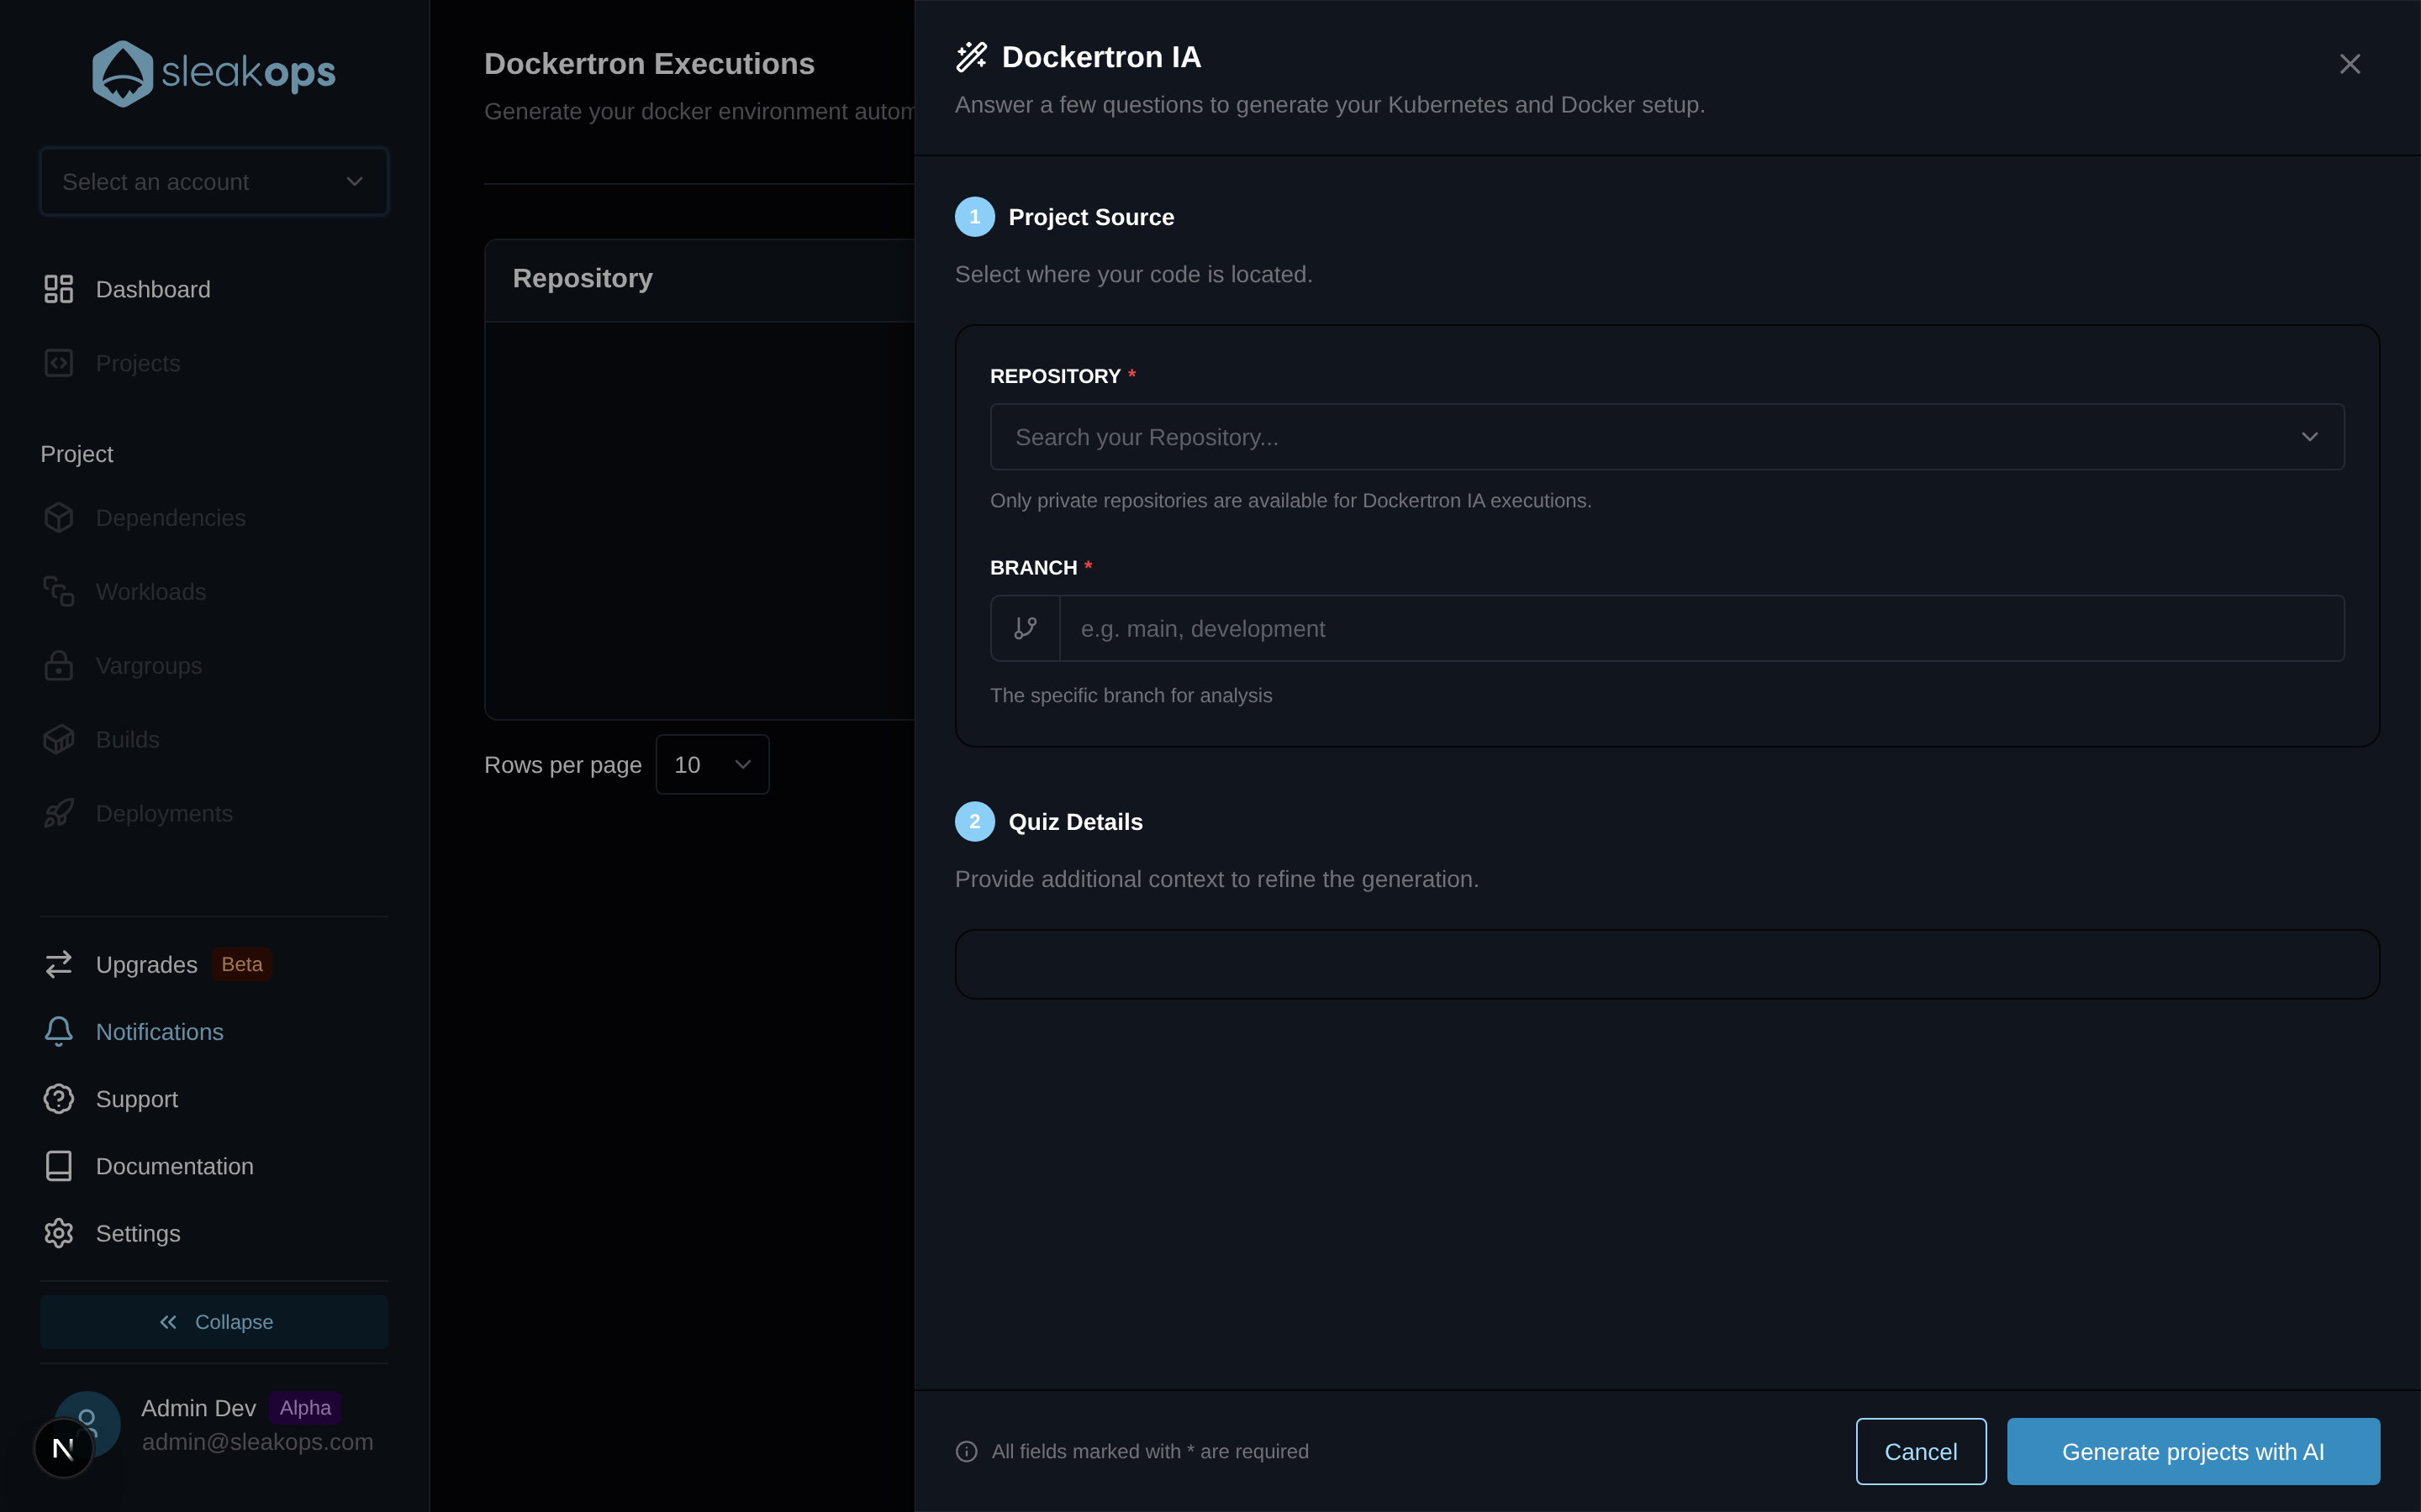The image size is (2421, 1512).
Task: Click the Alpha badge next to Admin Dev
Action: [305, 1407]
